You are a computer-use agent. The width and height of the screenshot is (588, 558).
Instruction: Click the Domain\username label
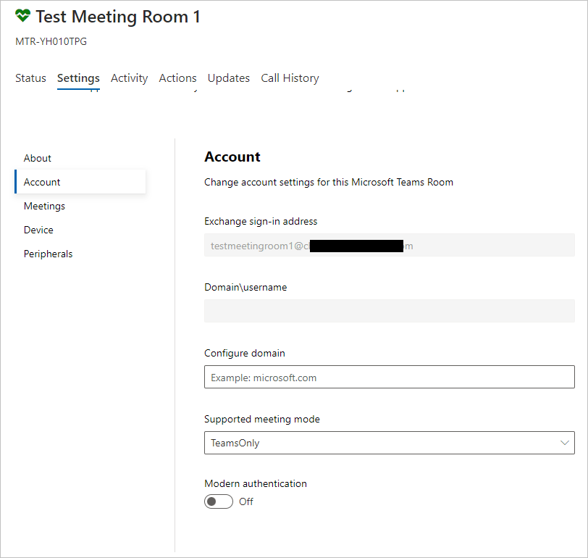point(245,287)
